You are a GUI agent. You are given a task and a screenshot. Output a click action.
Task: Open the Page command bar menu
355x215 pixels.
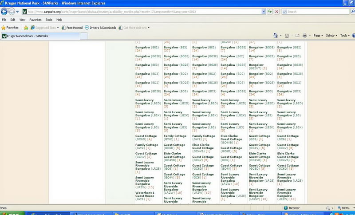(318, 36)
